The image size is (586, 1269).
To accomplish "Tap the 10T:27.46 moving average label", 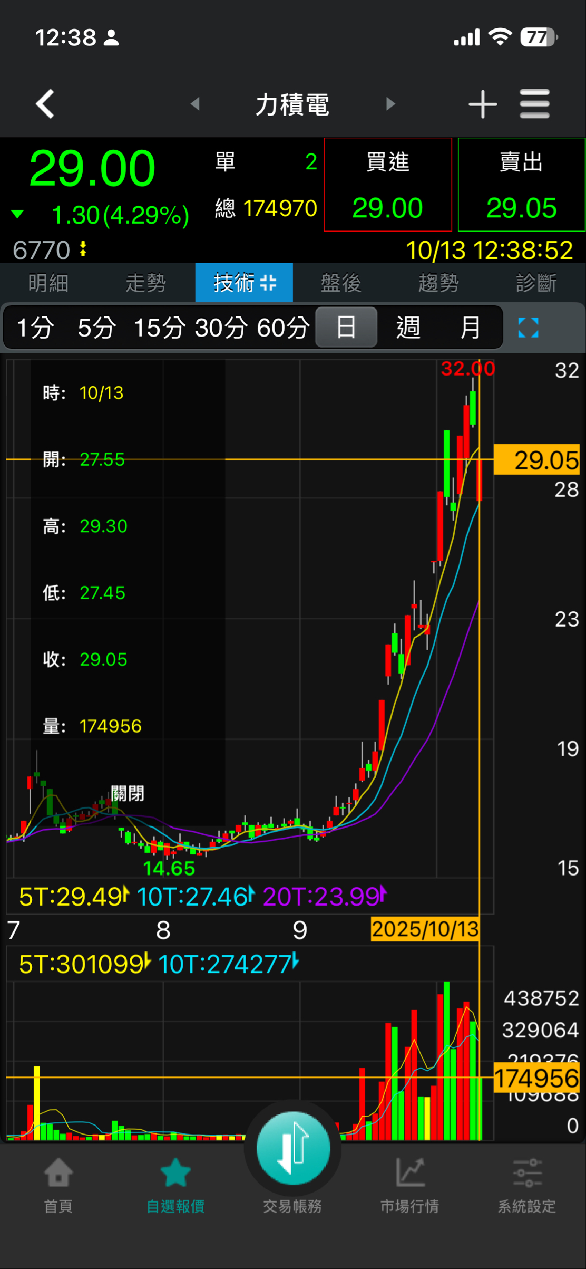I will 192,896.
